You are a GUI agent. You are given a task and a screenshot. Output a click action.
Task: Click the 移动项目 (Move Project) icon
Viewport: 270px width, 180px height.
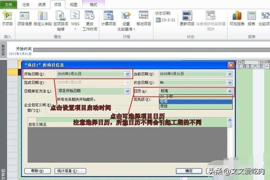pyautogui.click(x=143, y=17)
